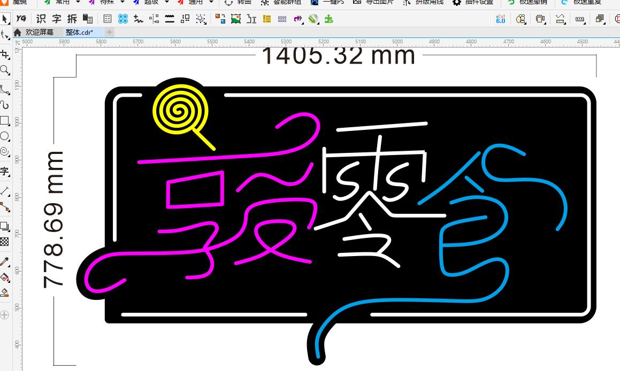620x371 pixels.
Task: Click the eCut stacked rectangles icon
Action: pos(540,19)
